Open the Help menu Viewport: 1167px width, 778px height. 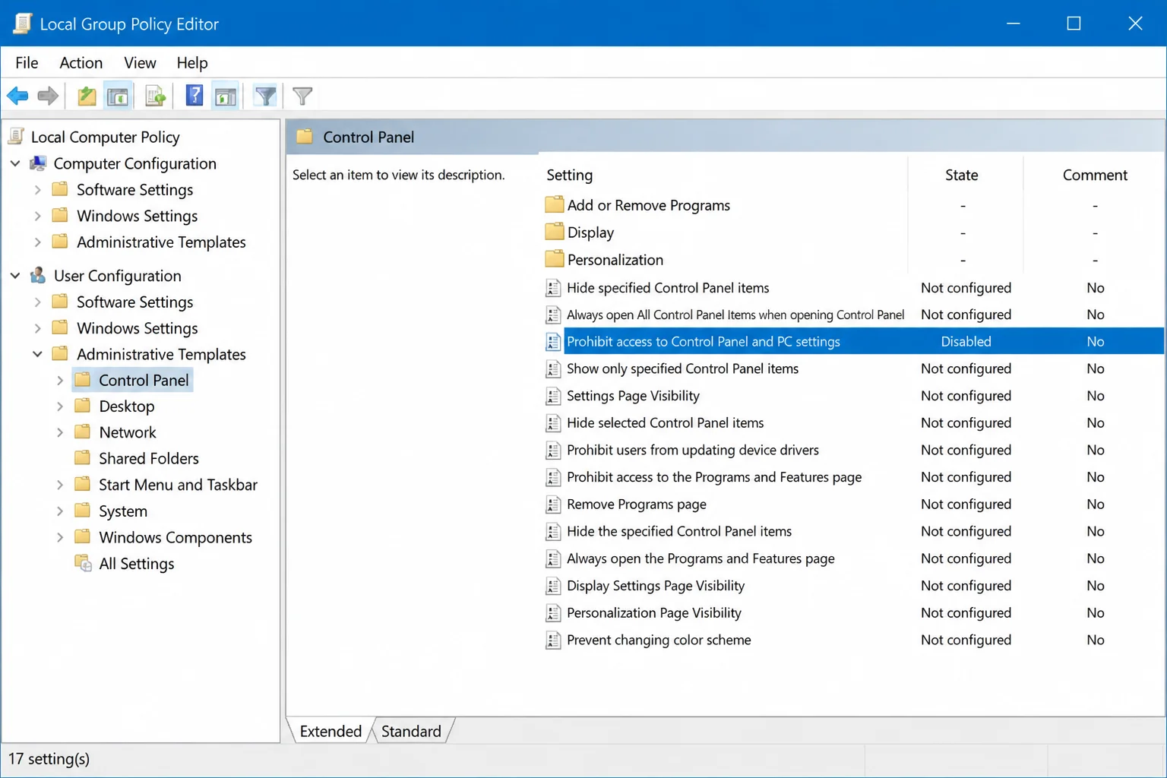point(192,62)
